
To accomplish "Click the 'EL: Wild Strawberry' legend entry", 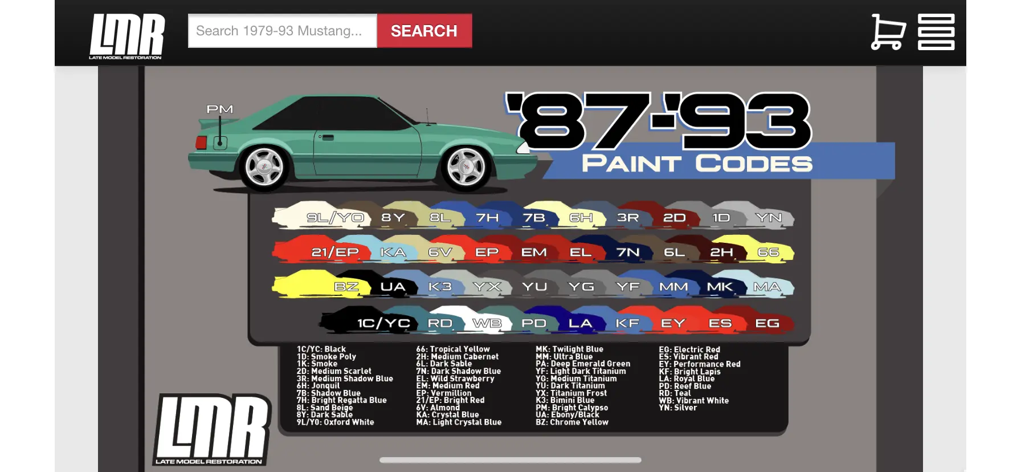I will point(455,379).
